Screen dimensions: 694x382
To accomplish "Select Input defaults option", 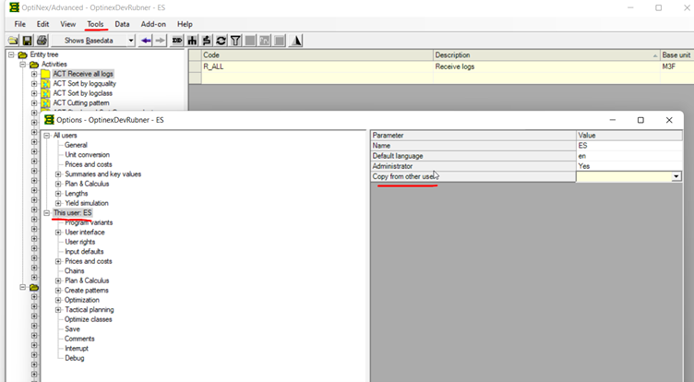I will click(x=84, y=252).
